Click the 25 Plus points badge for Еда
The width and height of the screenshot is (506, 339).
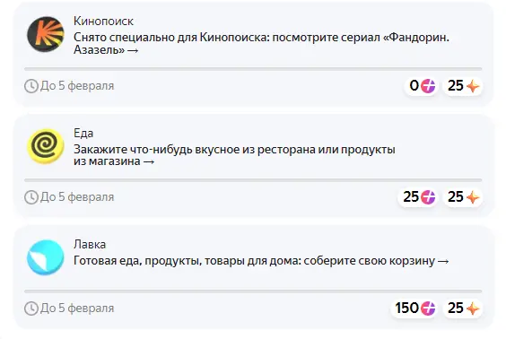click(418, 197)
